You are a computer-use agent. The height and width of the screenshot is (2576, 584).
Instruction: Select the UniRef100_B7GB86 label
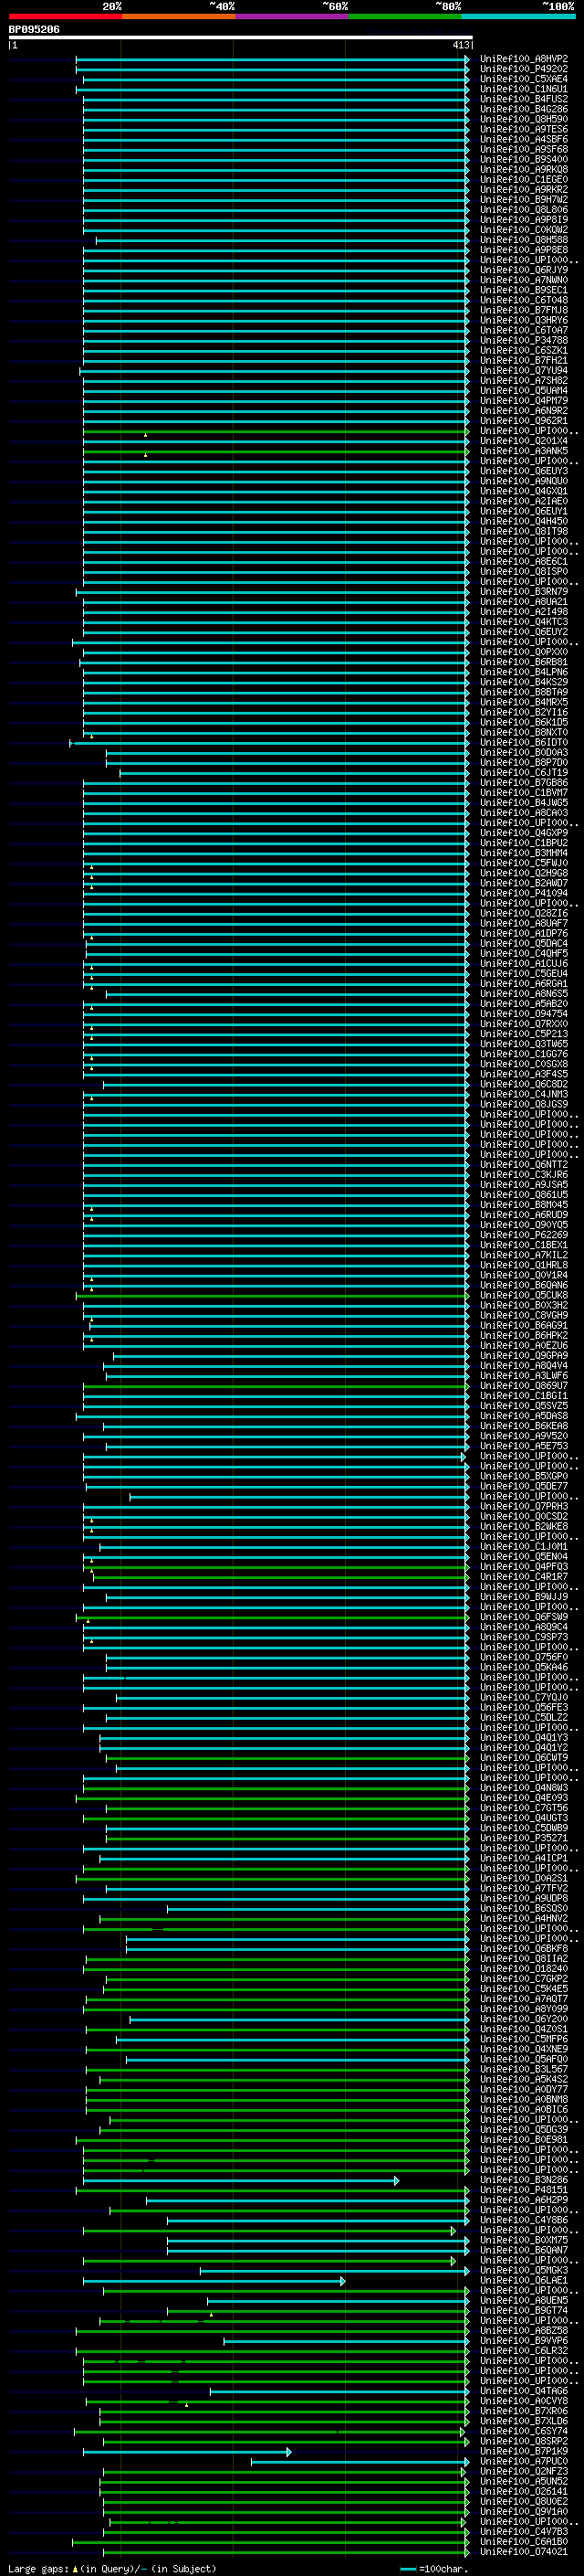click(x=523, y=783)
